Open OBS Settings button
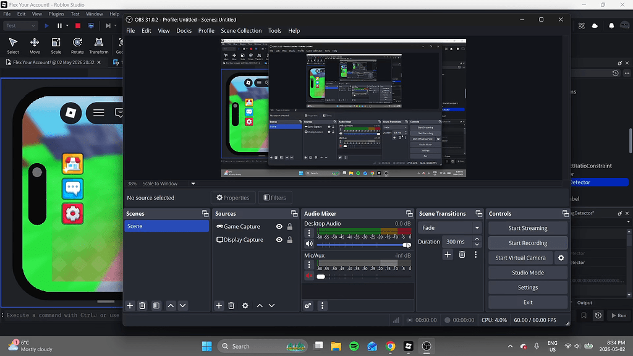This screenshot has height=356, width=633. tap(528, 287)
